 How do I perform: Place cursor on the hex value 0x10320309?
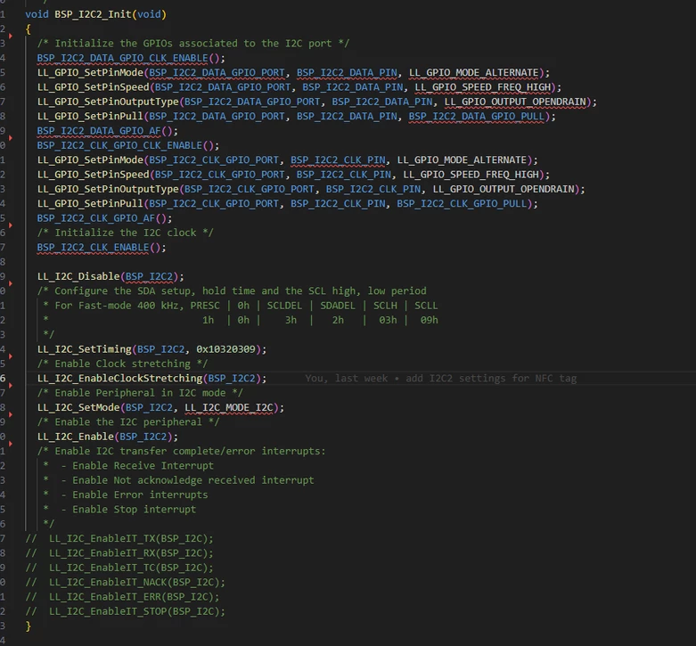point(225,349)
